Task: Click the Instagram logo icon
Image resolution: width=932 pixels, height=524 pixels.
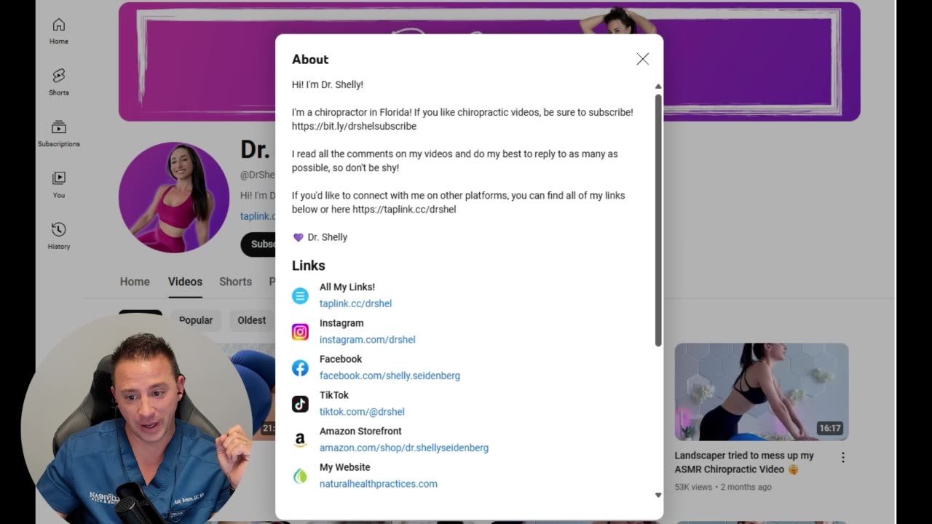Action: point(300,332)
